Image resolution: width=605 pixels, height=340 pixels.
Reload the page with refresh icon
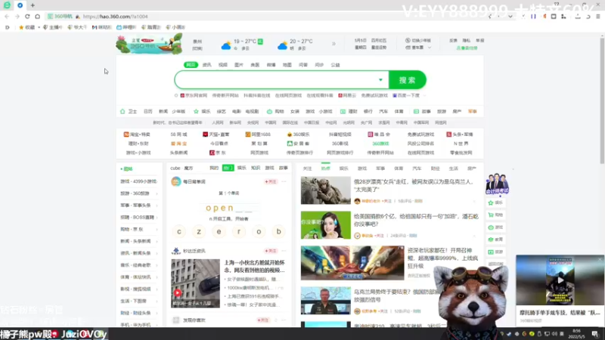click(x=27, y=17)
